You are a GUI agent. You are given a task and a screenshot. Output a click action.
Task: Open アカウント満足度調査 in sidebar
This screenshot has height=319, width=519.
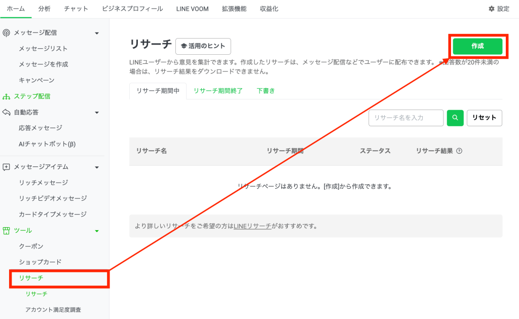point(53,310)
